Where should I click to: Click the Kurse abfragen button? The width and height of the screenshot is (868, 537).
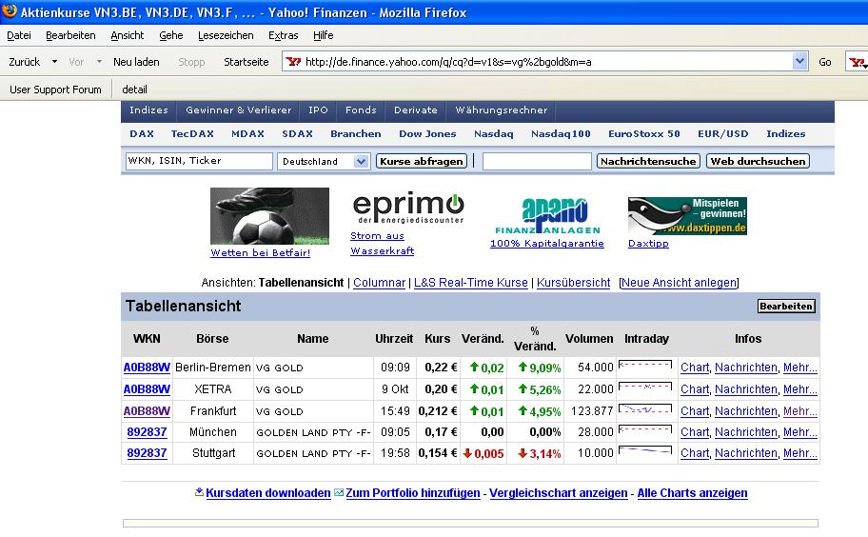(x=422, y=161)
